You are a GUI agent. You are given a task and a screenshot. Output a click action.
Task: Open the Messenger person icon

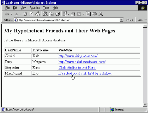[101, 14]
